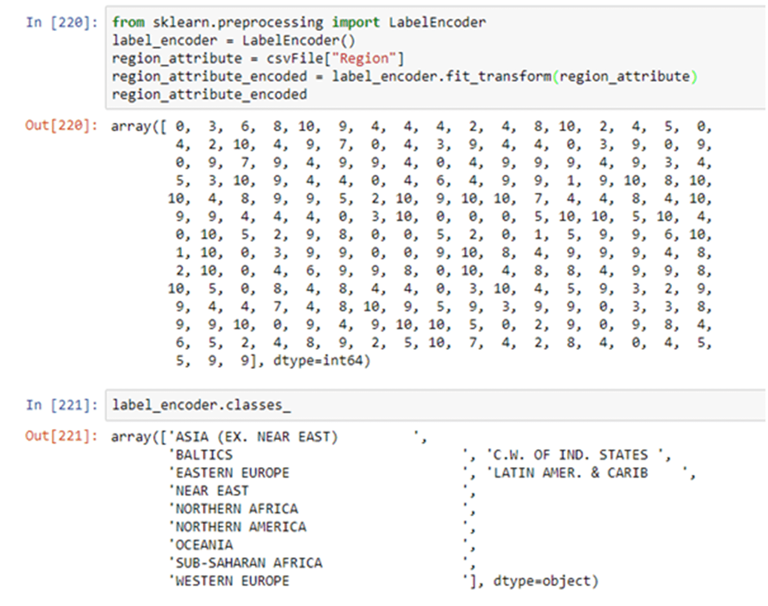Image resolution: width=768 pixels, height=606 pixels.
Task: Click the In [220] cell prompt
Action: 62,22
